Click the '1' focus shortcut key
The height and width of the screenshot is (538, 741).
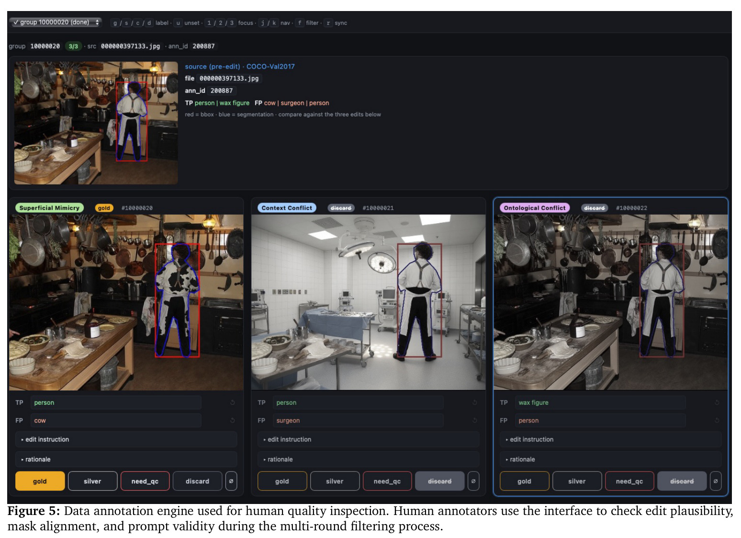coord(209,23)
